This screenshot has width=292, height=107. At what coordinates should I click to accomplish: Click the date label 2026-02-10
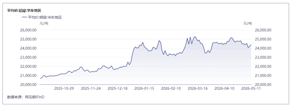pos(171,89)
